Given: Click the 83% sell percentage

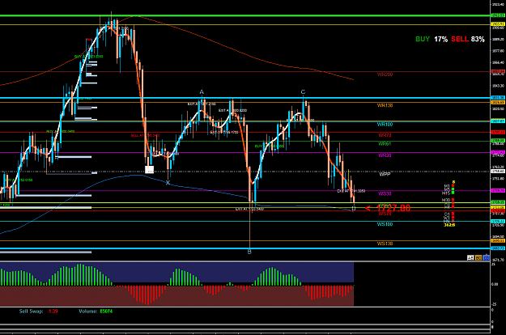Looking at the screenshot, I should [x=478, y=39].
